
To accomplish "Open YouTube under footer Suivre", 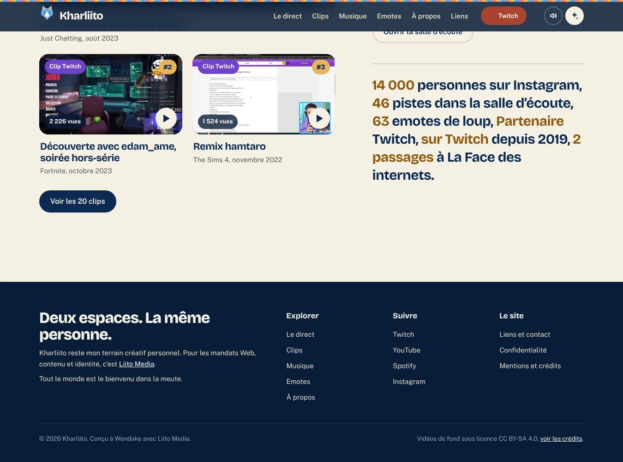I will tap(407, 350).
